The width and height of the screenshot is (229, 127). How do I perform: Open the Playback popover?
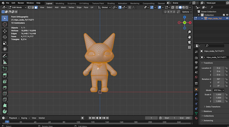pos(14,118)
